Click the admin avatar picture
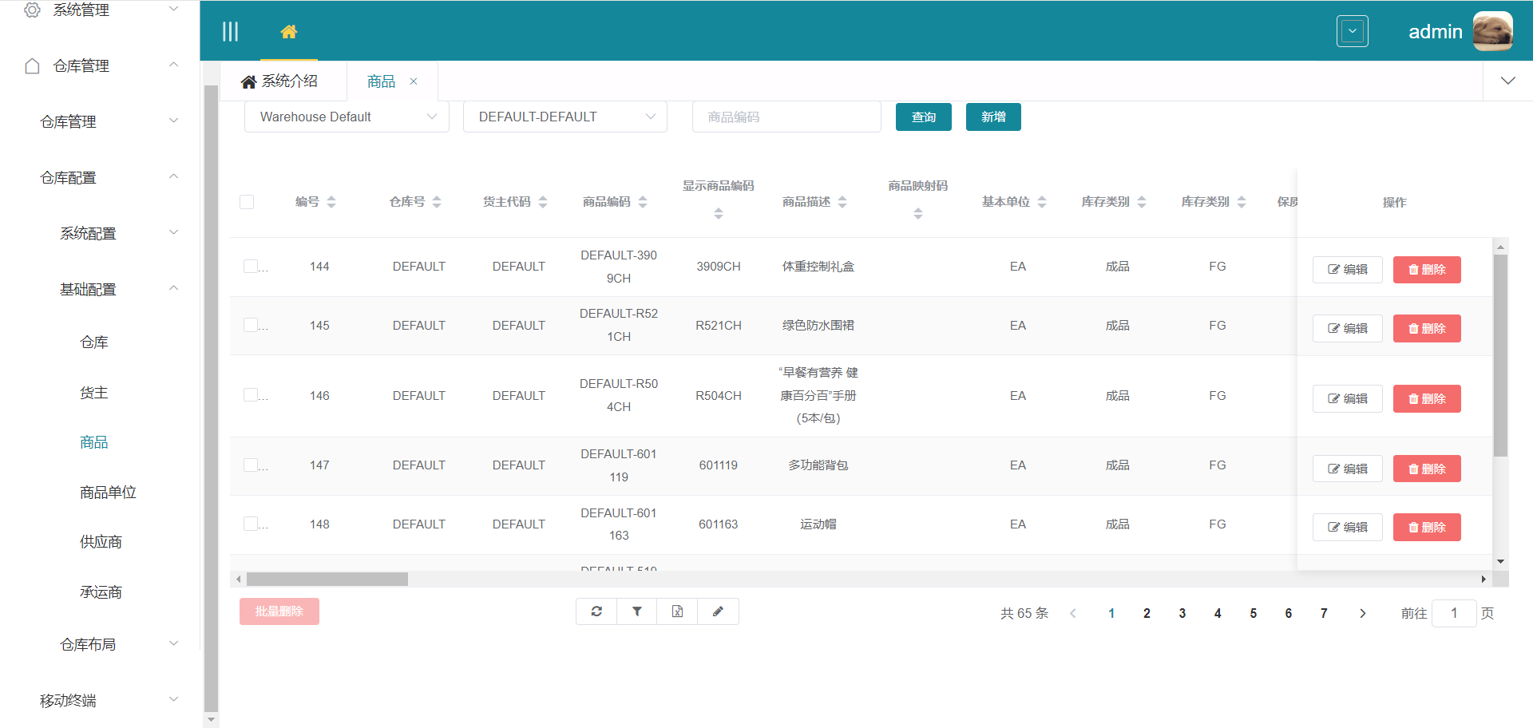The image size is (1533, 728). point(1492,31)
